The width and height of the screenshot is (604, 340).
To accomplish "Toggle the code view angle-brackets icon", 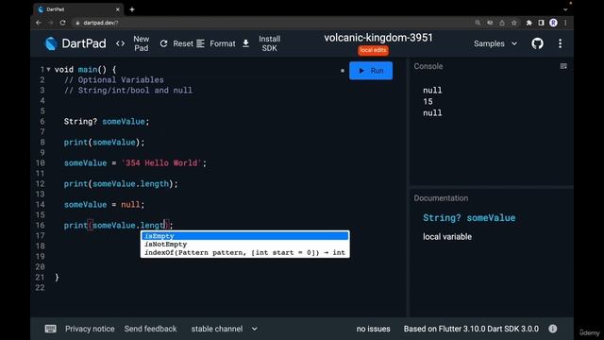I will point(120,43).
